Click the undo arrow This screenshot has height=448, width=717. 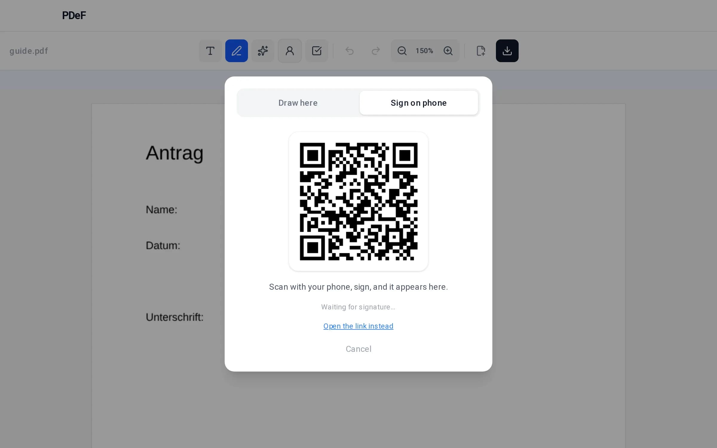coord(350,51)
